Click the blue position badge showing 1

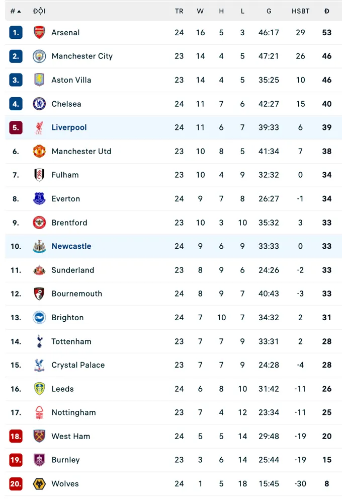pos(16,32)
